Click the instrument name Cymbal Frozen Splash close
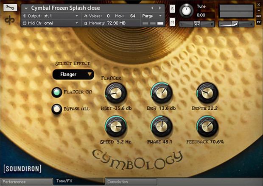The width and height of the screenshot is (263, 186). (x=65, y=8)
